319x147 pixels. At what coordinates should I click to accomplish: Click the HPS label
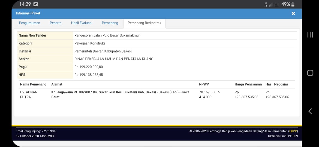pyautogui.click(x=22, y=75)
